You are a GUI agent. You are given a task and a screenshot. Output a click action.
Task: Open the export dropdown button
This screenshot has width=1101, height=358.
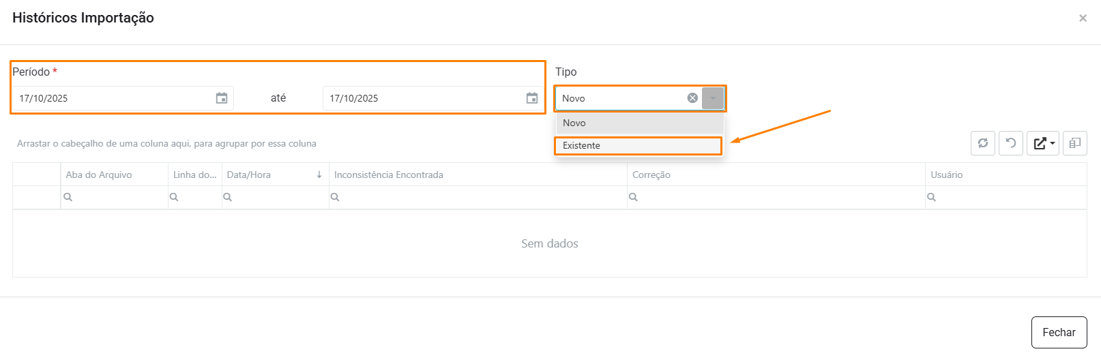(x=1043, y=143)
